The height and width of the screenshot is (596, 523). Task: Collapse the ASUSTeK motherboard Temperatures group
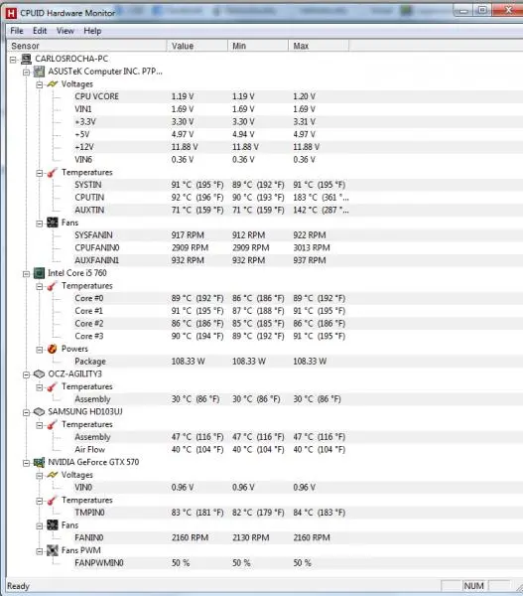click(x=40, y=173)
